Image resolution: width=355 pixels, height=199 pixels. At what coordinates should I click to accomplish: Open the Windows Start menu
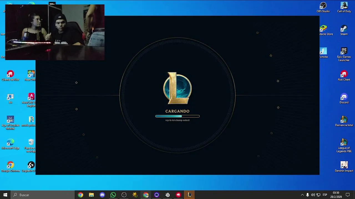coord(5,195)
